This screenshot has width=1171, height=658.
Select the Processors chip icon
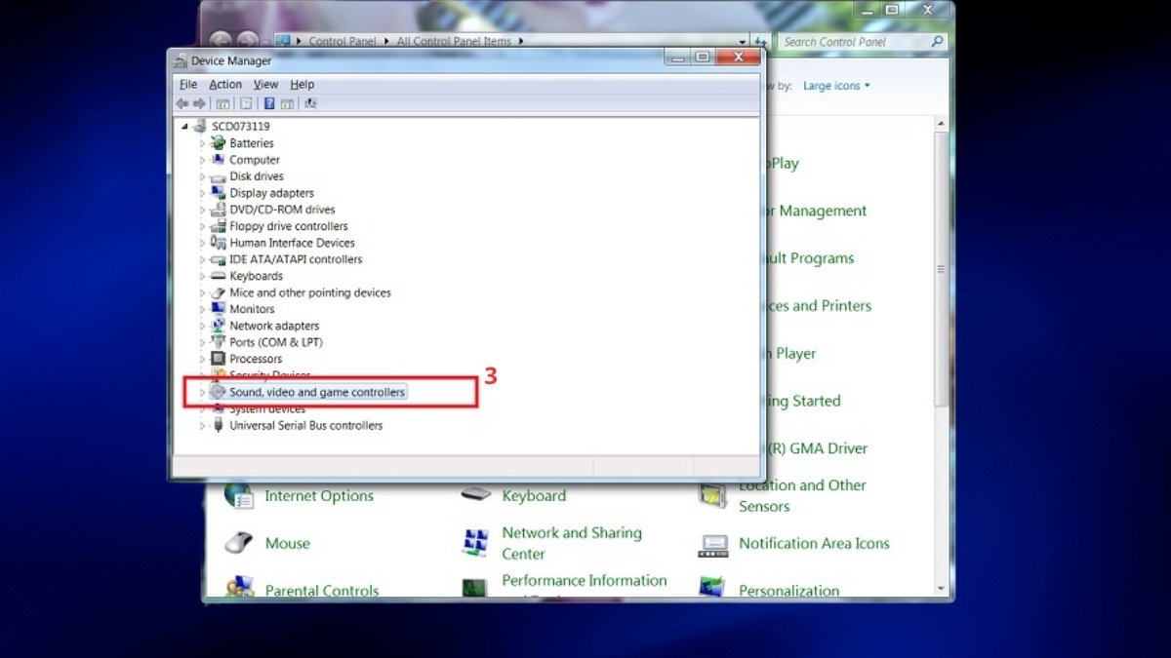219,359
